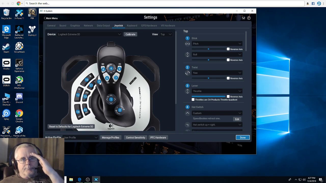Switch to the VR Hardware tab

[168, 25]
